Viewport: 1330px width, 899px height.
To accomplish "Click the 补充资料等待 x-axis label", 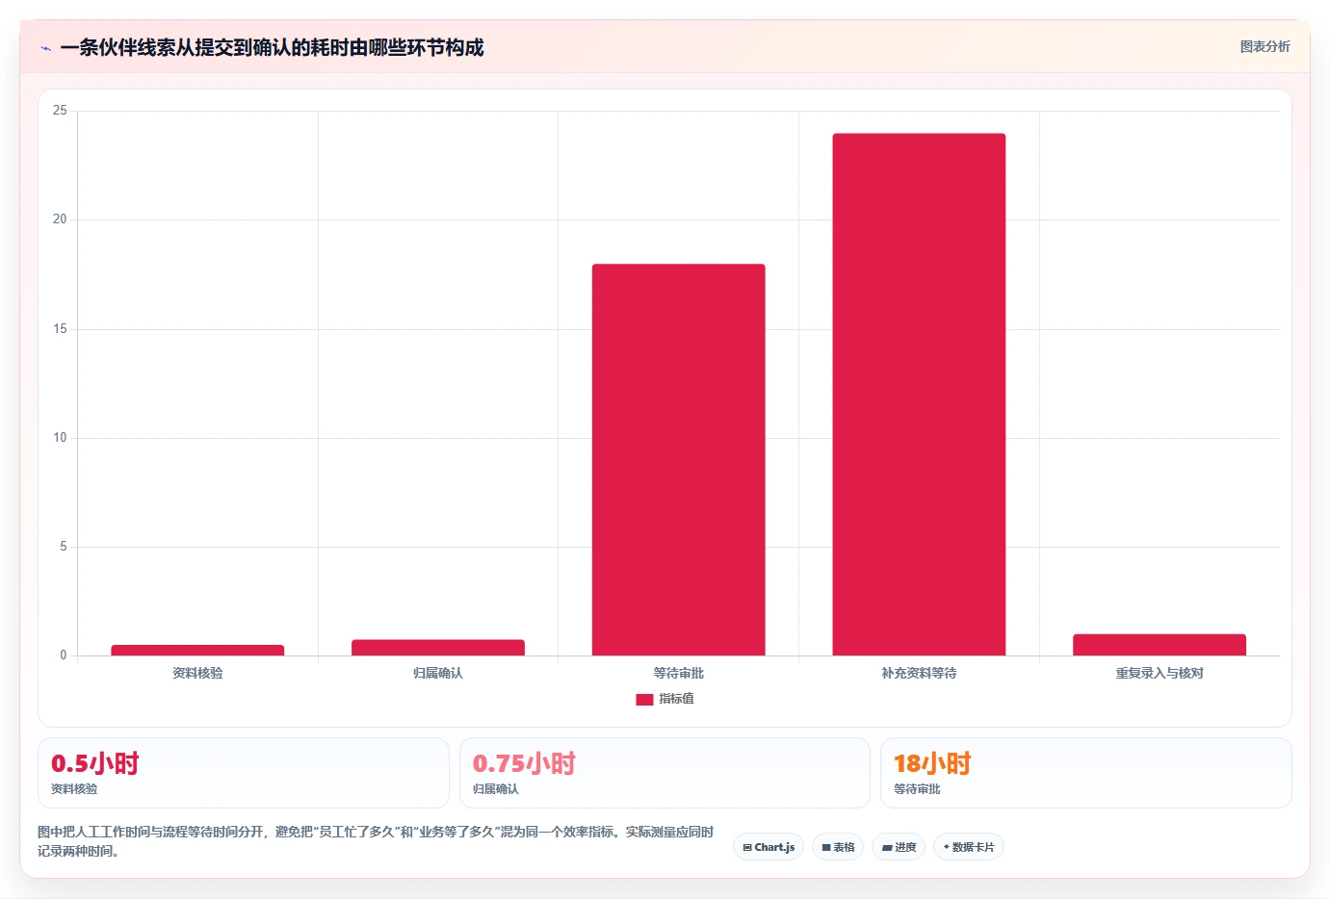I will pos(919,673).
